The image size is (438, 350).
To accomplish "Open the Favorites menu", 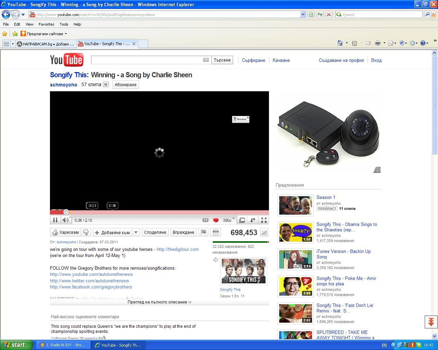I will pos(46,24).
